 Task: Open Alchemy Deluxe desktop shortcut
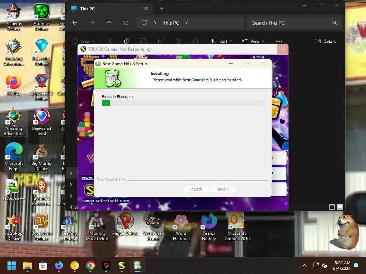[14, 17]
